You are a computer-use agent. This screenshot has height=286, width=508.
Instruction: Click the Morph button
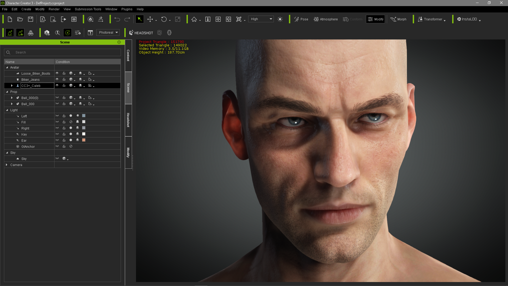tap(398, 19)
